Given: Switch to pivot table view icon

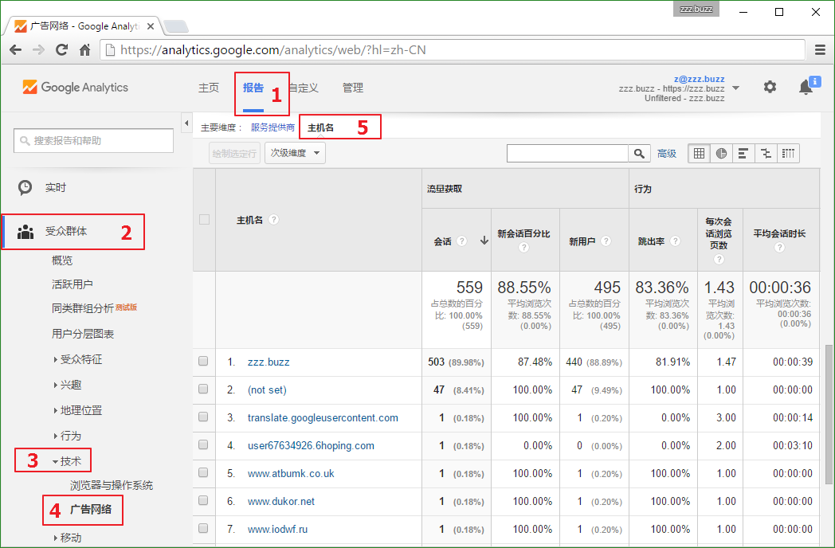Looking at the screenshot, I should click(x=788, y=154).
